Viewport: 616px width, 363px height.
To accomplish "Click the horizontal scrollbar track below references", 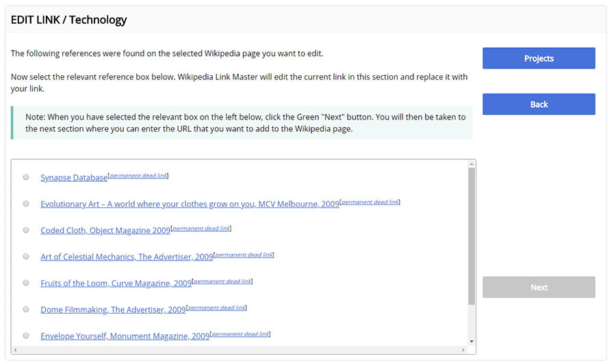I will pos(240,349).
